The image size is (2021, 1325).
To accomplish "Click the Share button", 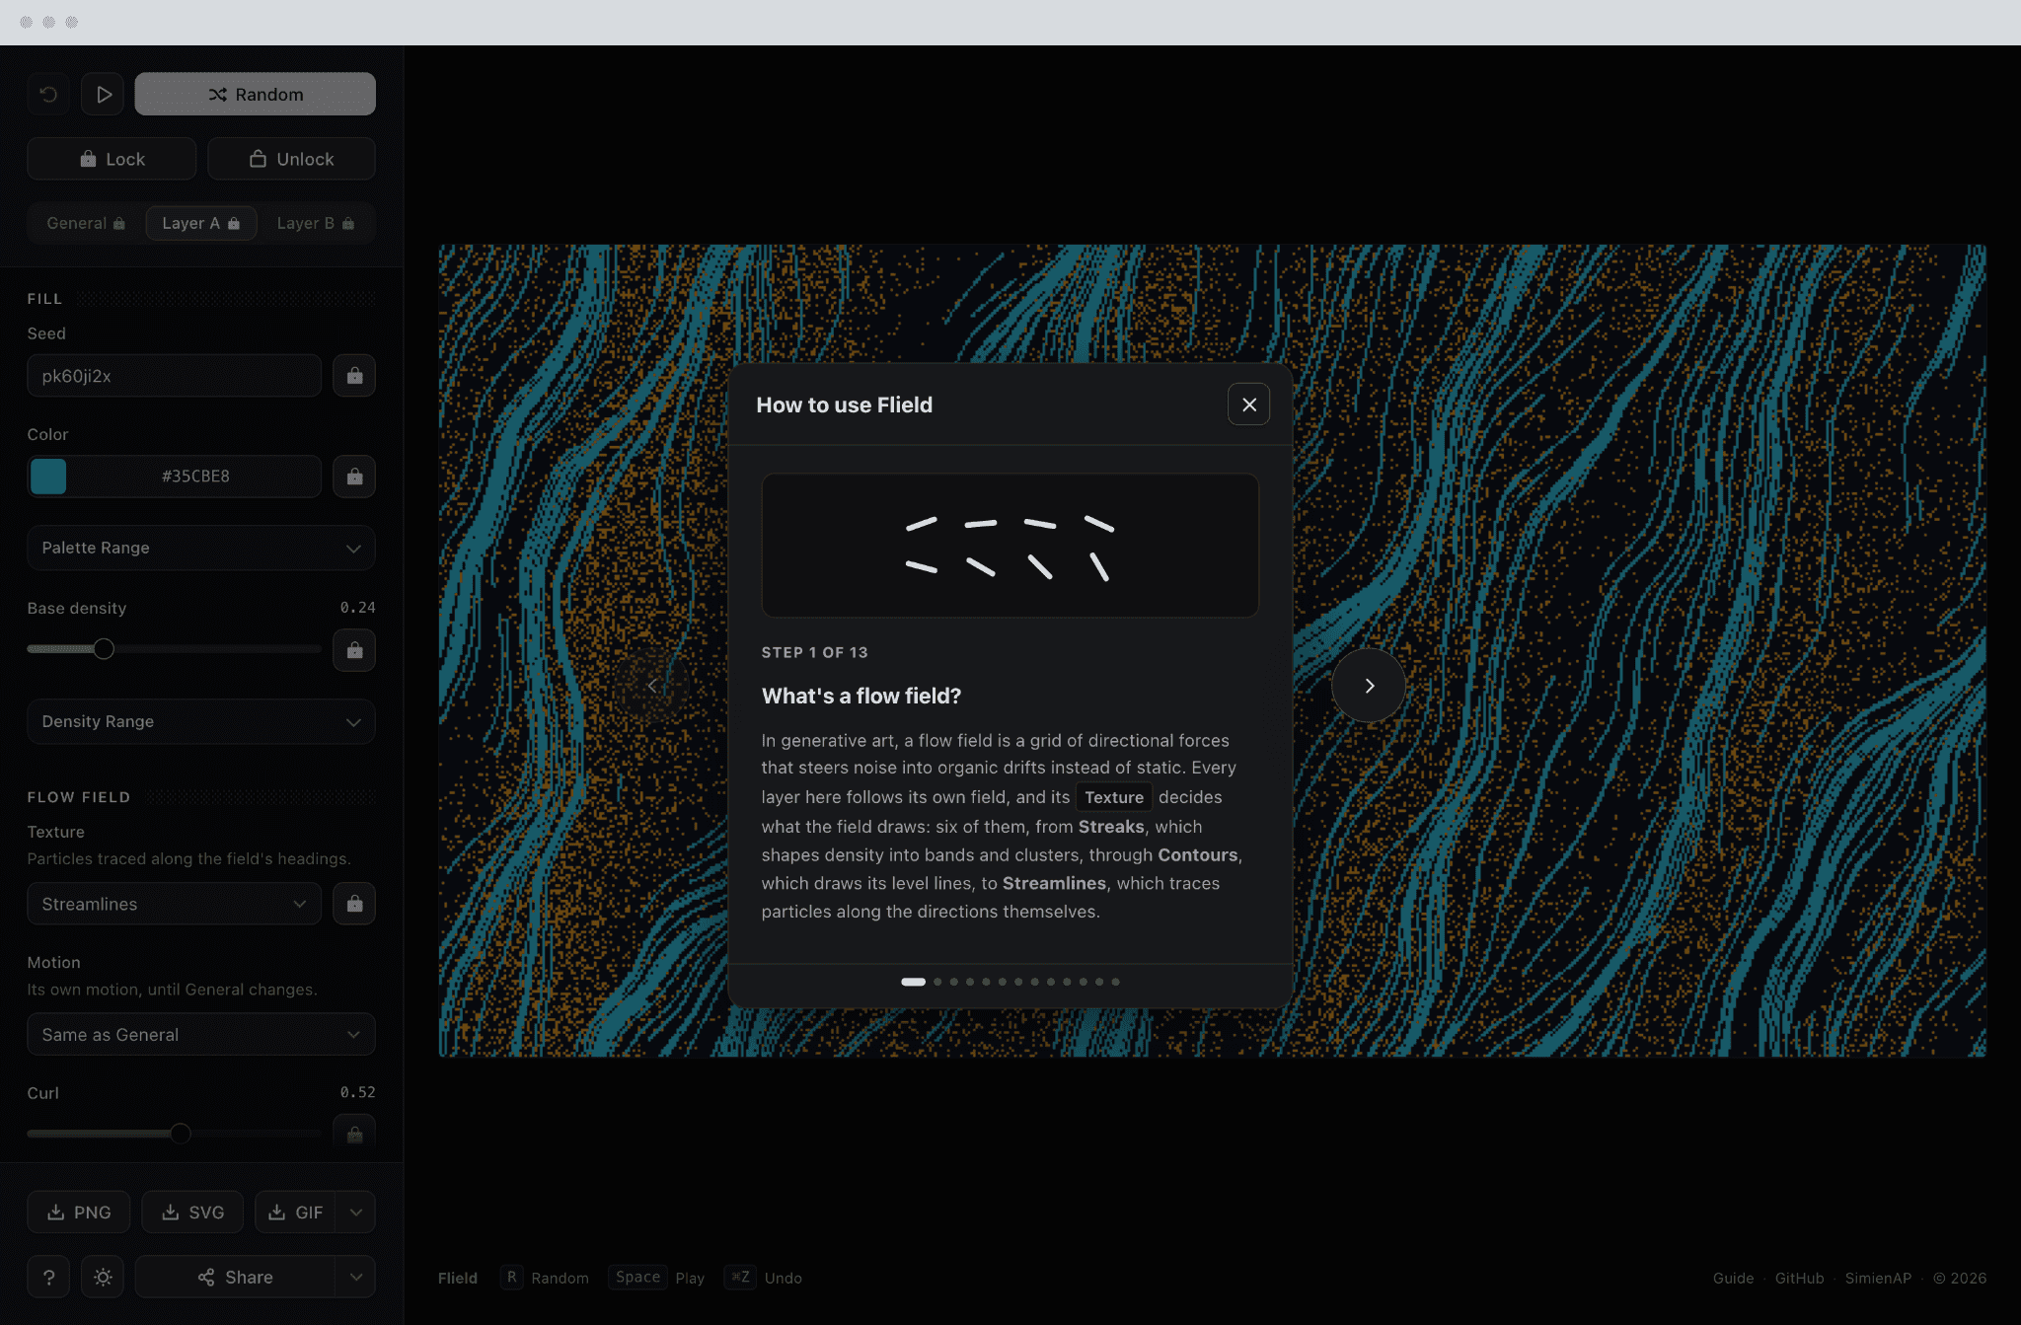I will 235,1277.
